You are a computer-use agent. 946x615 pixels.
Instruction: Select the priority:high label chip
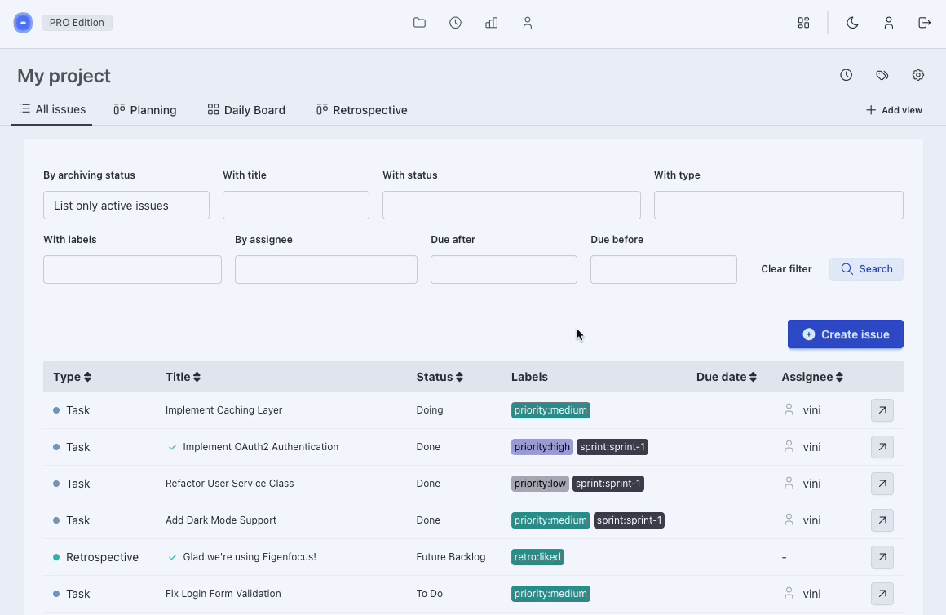click(542, 447)
